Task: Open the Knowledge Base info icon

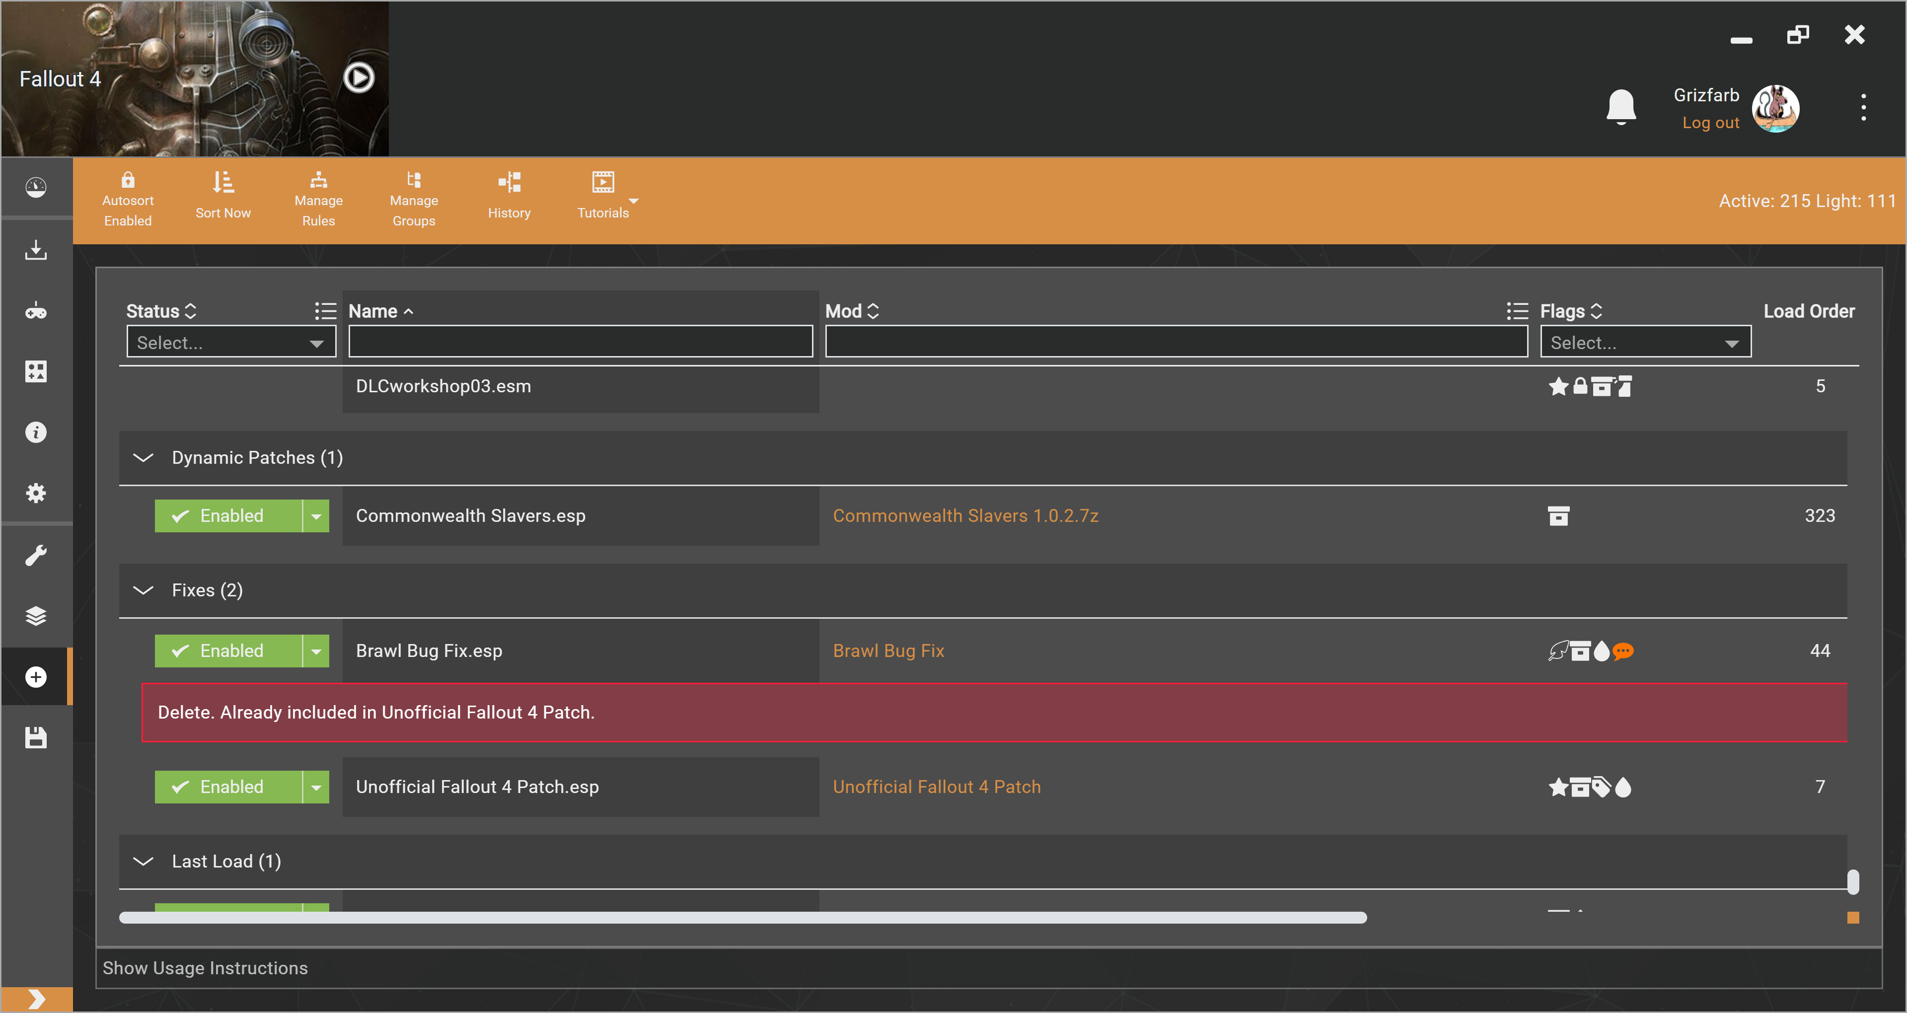Action: click(x=36, y=433)
